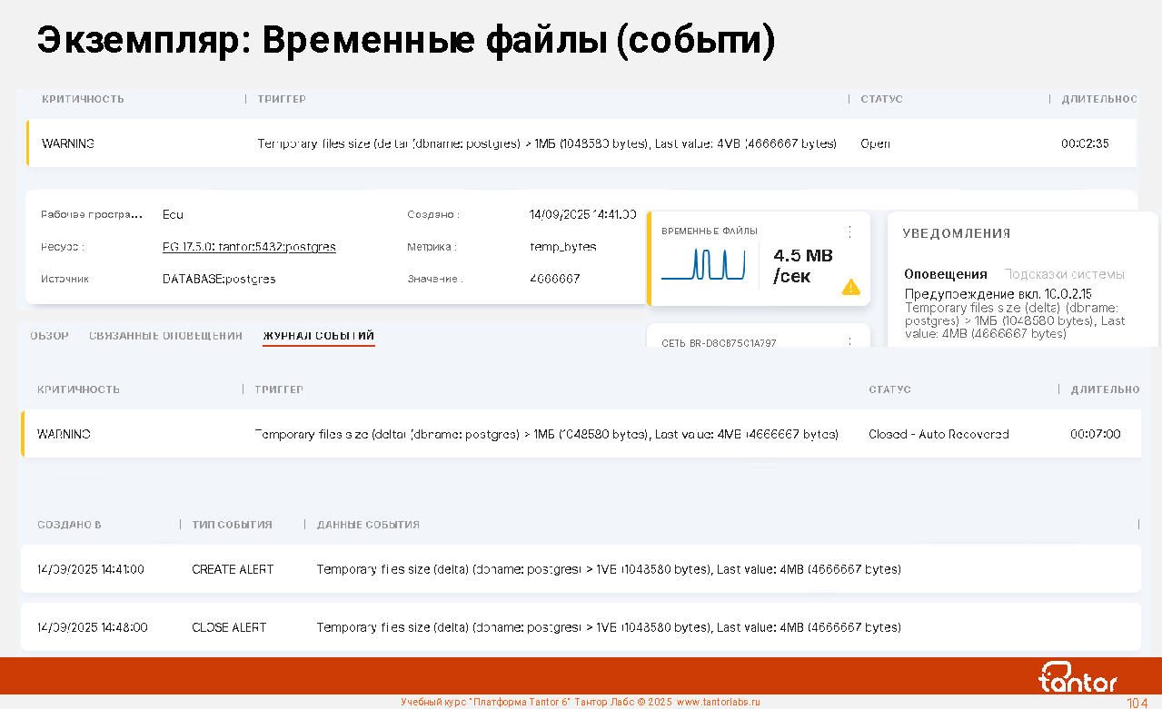Select the Журнал событий tab
This screenshot has width=1162, height=709.
[x=318, y=336]
